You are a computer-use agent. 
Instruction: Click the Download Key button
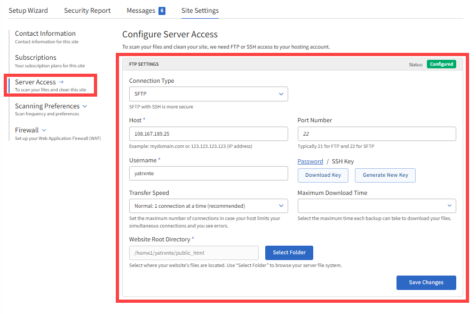coord(323,175)
